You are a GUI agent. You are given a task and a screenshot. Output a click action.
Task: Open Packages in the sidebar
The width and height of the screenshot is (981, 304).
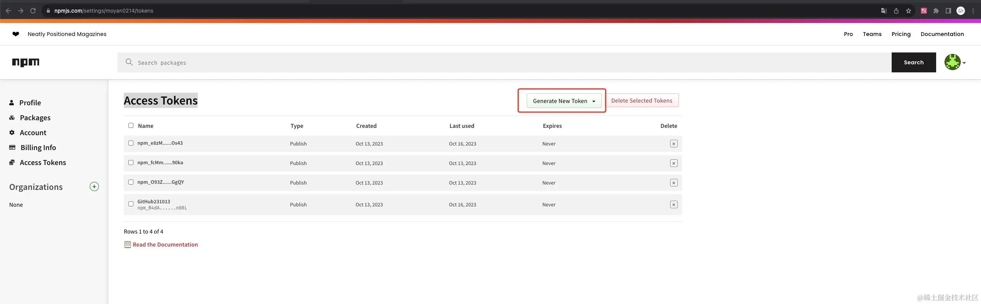click(30, 118)
